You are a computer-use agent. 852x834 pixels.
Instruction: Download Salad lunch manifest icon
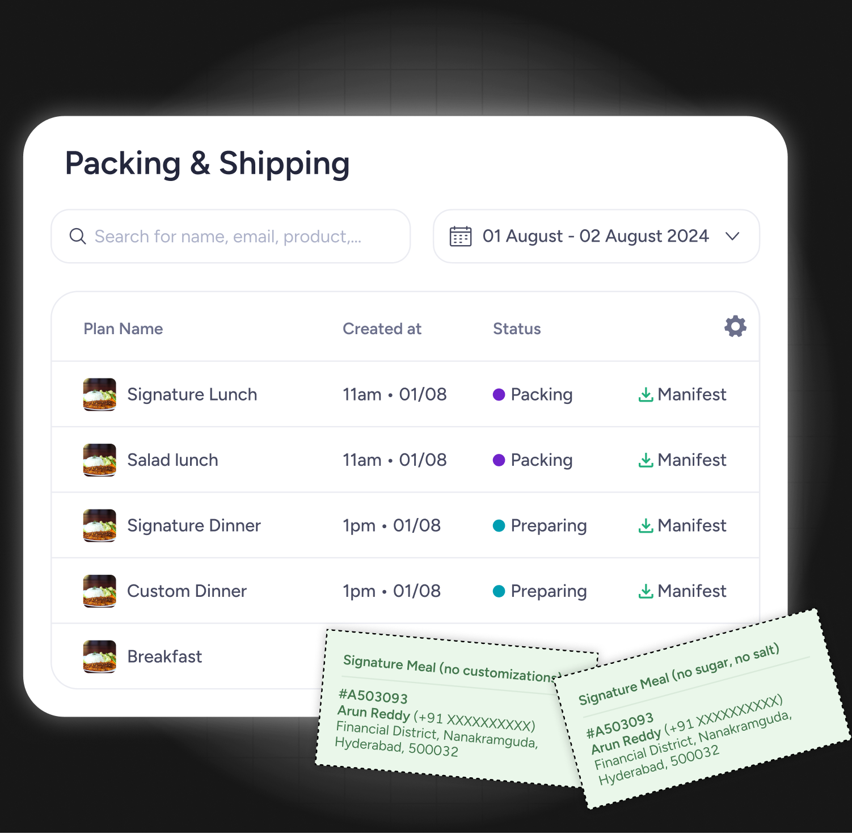point(646,460)
